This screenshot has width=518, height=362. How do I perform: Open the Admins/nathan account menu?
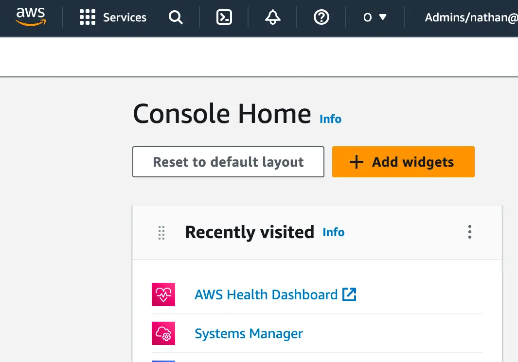470,18
